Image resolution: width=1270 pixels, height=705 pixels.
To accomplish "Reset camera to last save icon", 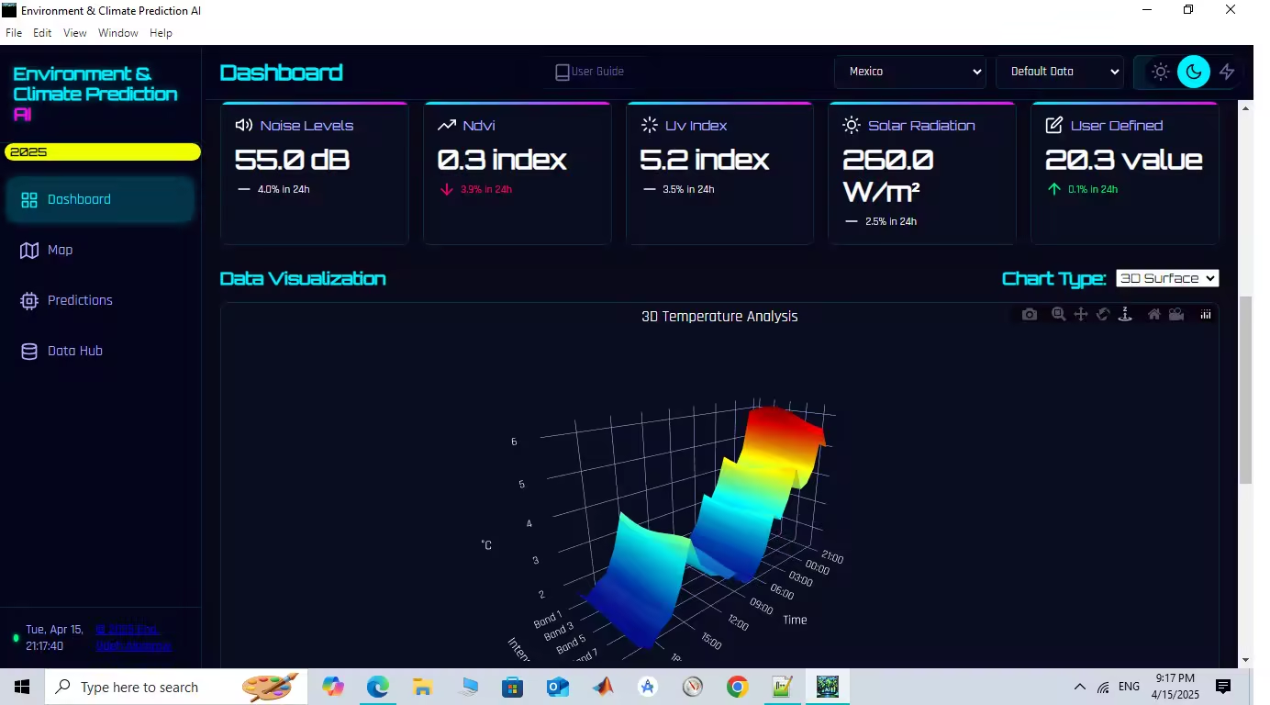I will (x=1176, y=315).
